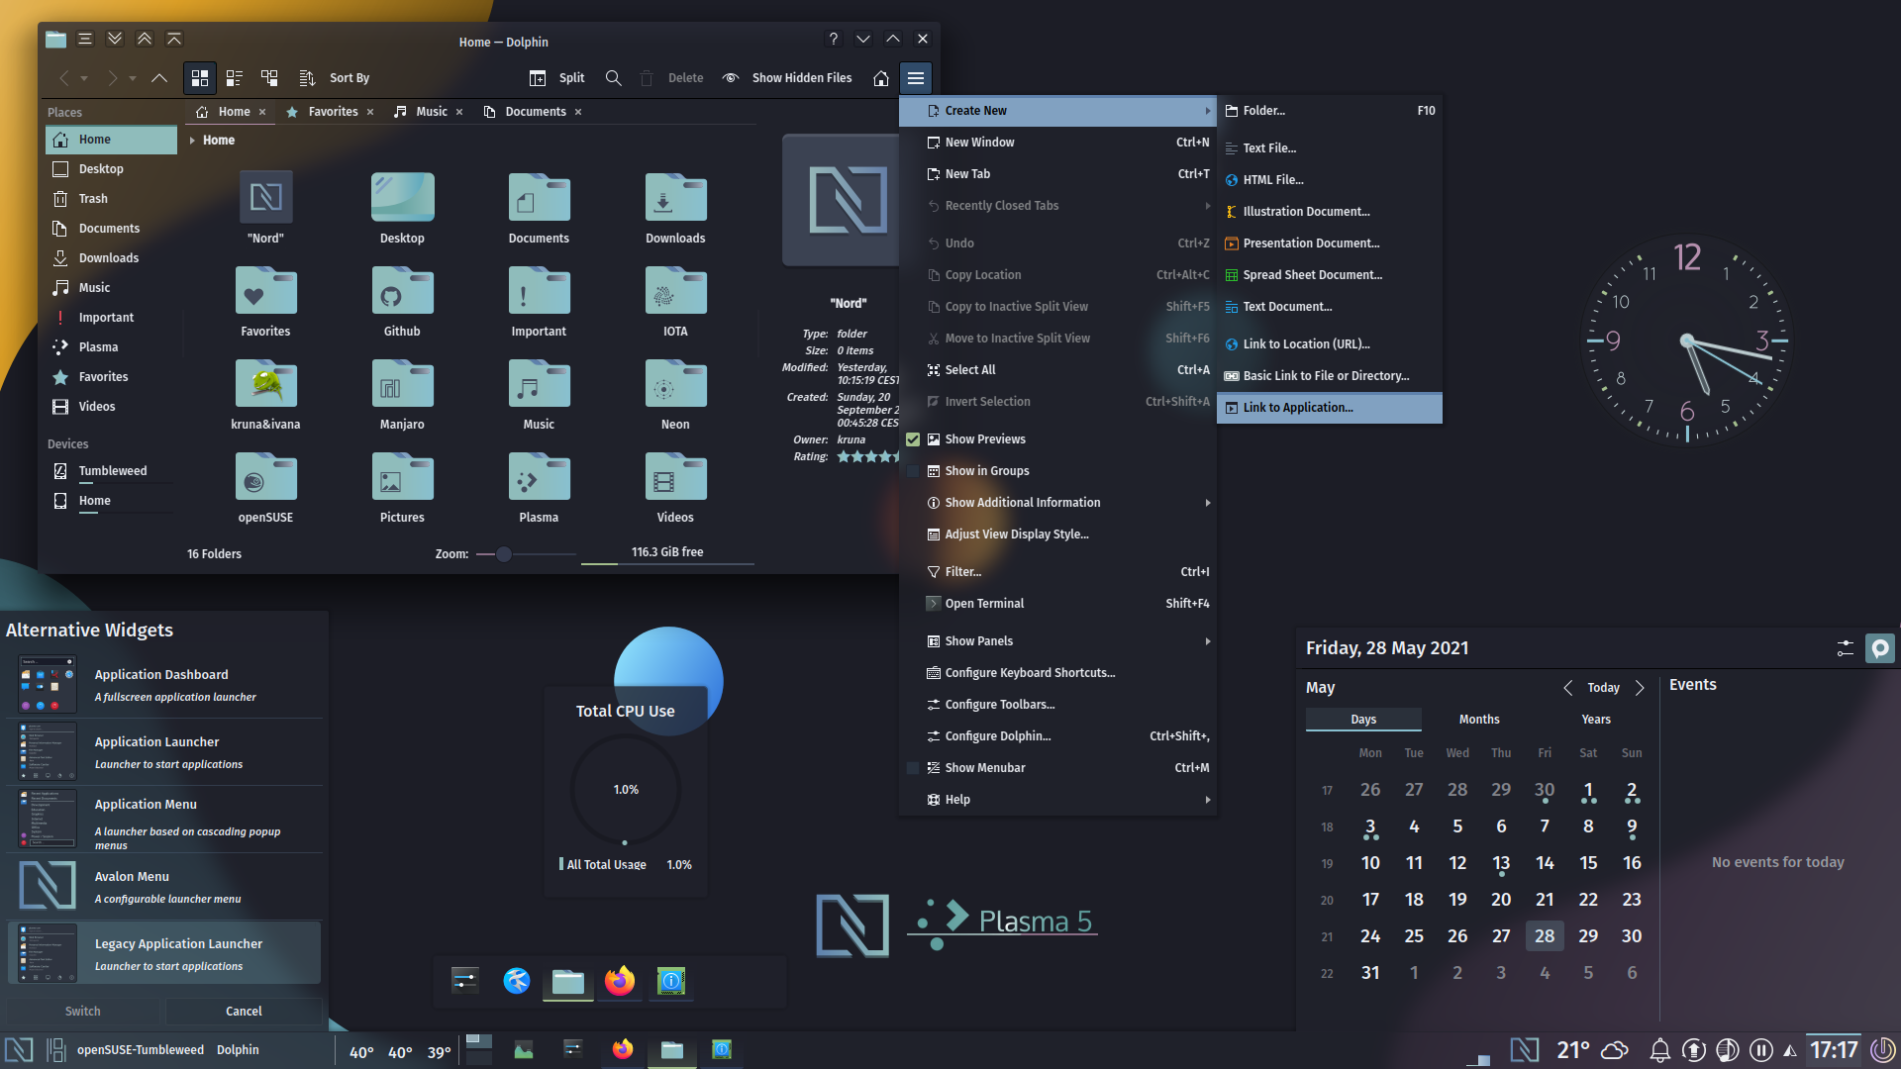Select the kruna&ivana folder

[265, 395]
